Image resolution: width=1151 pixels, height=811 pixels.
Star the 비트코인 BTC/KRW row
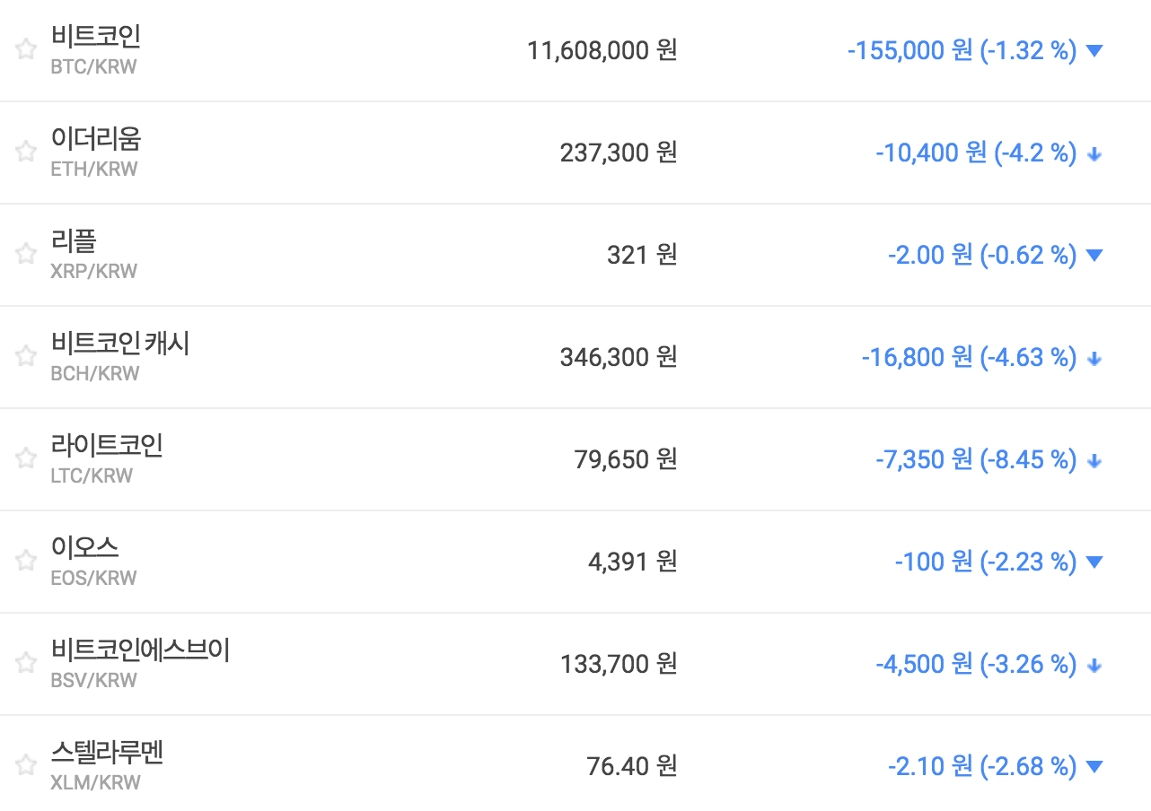pyautogui.click(x=26, y=49)
